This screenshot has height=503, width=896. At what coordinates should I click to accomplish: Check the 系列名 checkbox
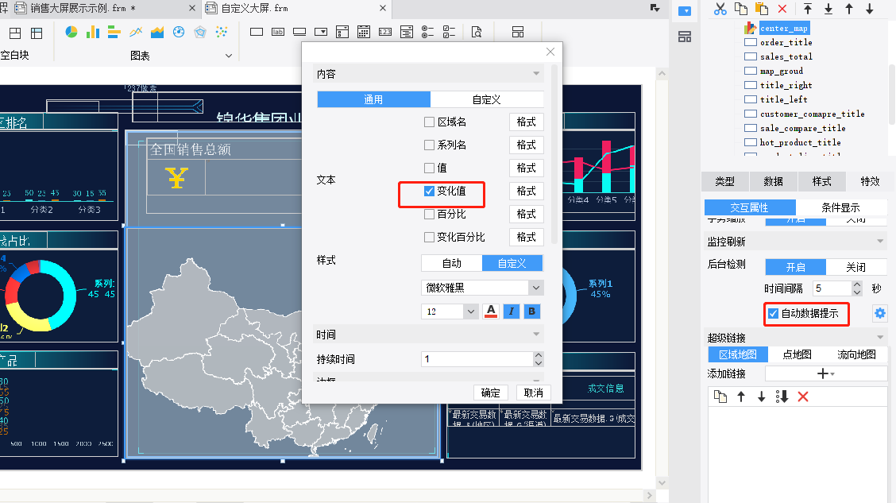(x=429, y=145)
